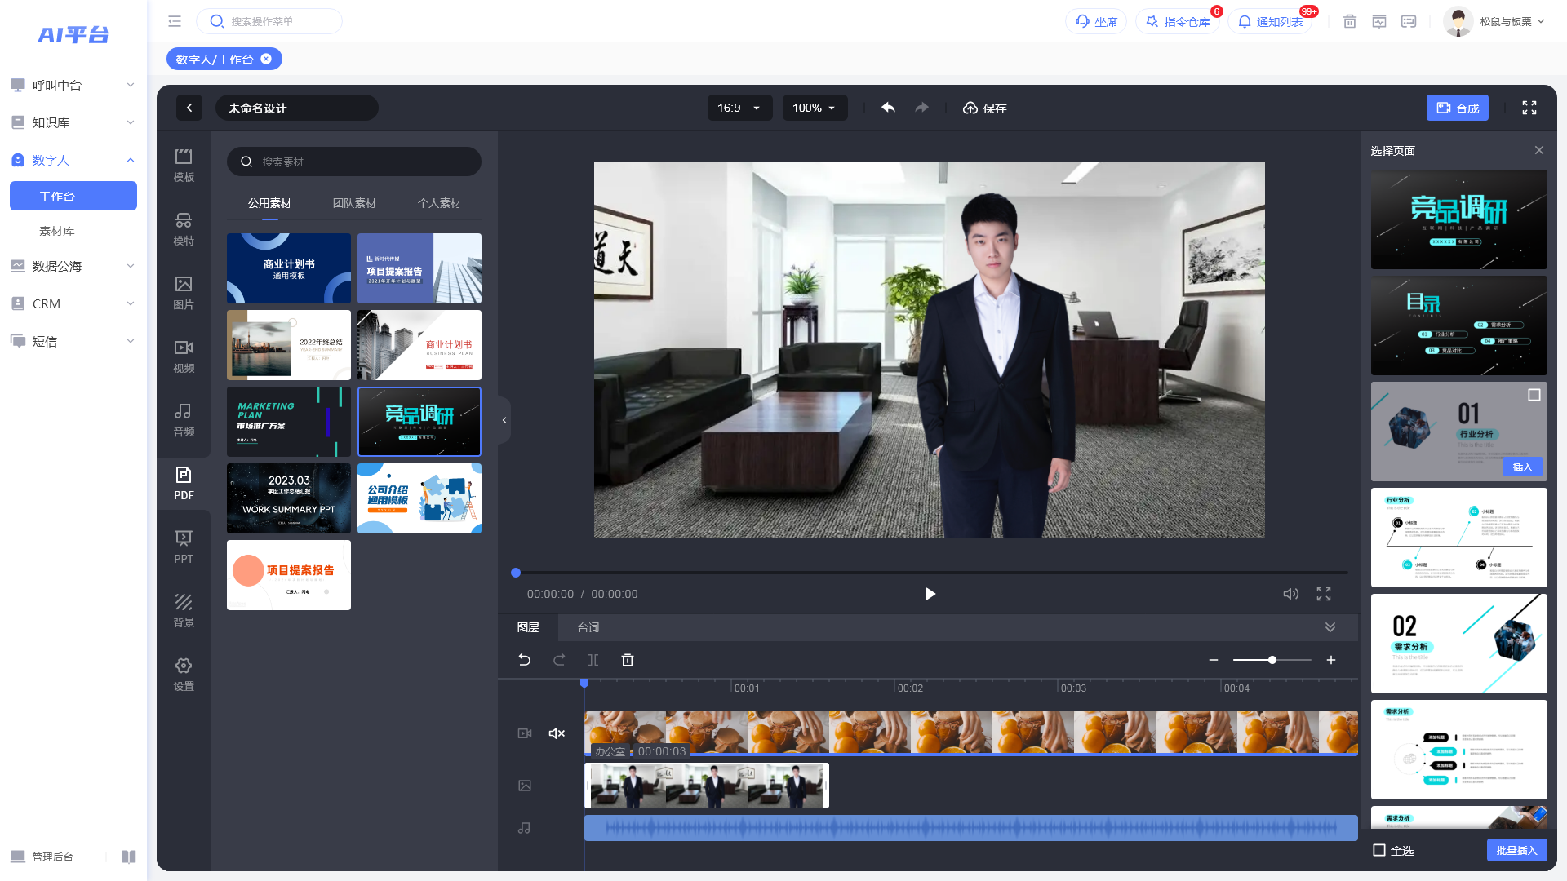Zoom out the timeline with minus

tap(1214, 660)
